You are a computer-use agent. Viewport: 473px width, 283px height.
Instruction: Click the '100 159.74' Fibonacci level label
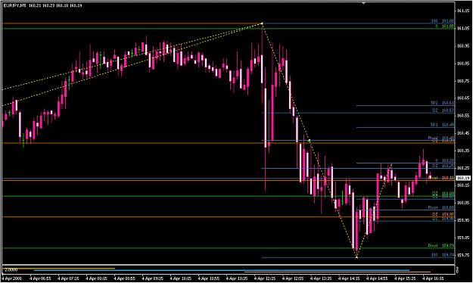click(443, 255)
